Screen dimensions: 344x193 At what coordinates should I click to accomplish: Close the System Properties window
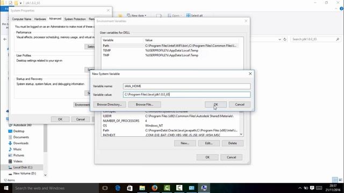click(108, 11)
